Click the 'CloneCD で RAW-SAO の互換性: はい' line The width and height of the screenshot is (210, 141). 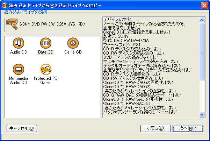[138, 99]
